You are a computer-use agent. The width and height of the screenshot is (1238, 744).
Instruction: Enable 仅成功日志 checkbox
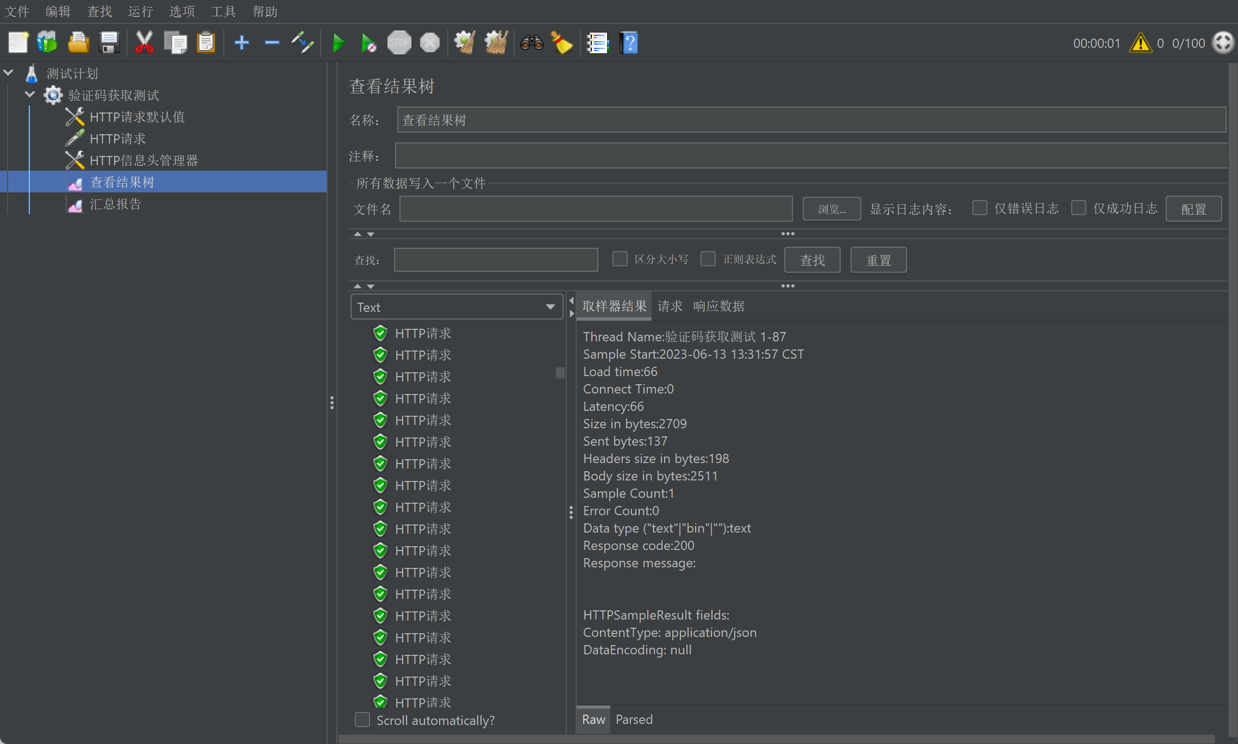pos(1078,208)
